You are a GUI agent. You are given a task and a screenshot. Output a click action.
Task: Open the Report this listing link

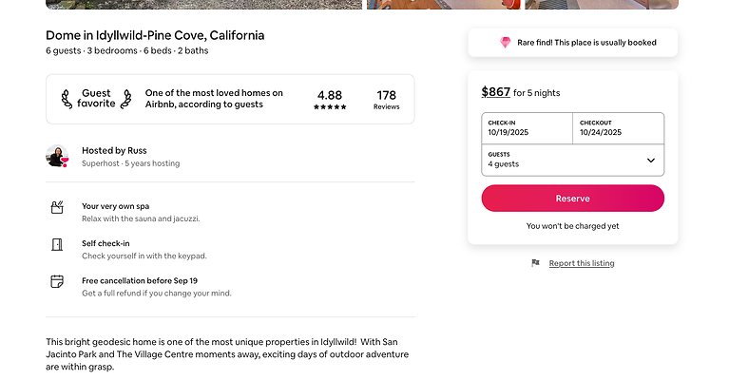[x=582, y=263]
